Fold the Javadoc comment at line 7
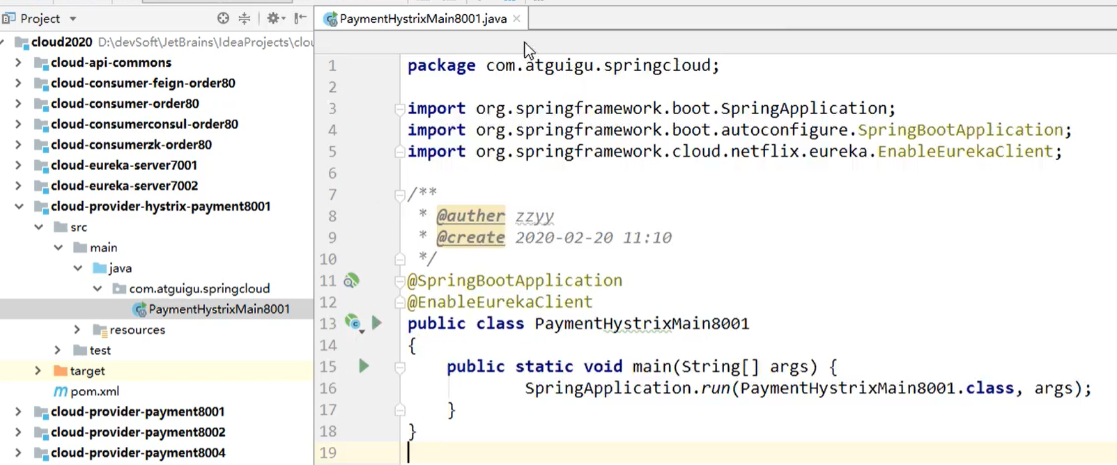 (x=399, y=195)
